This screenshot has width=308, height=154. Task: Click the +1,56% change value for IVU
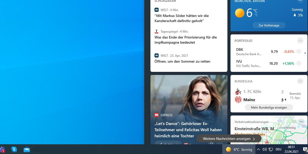point(288,63)
